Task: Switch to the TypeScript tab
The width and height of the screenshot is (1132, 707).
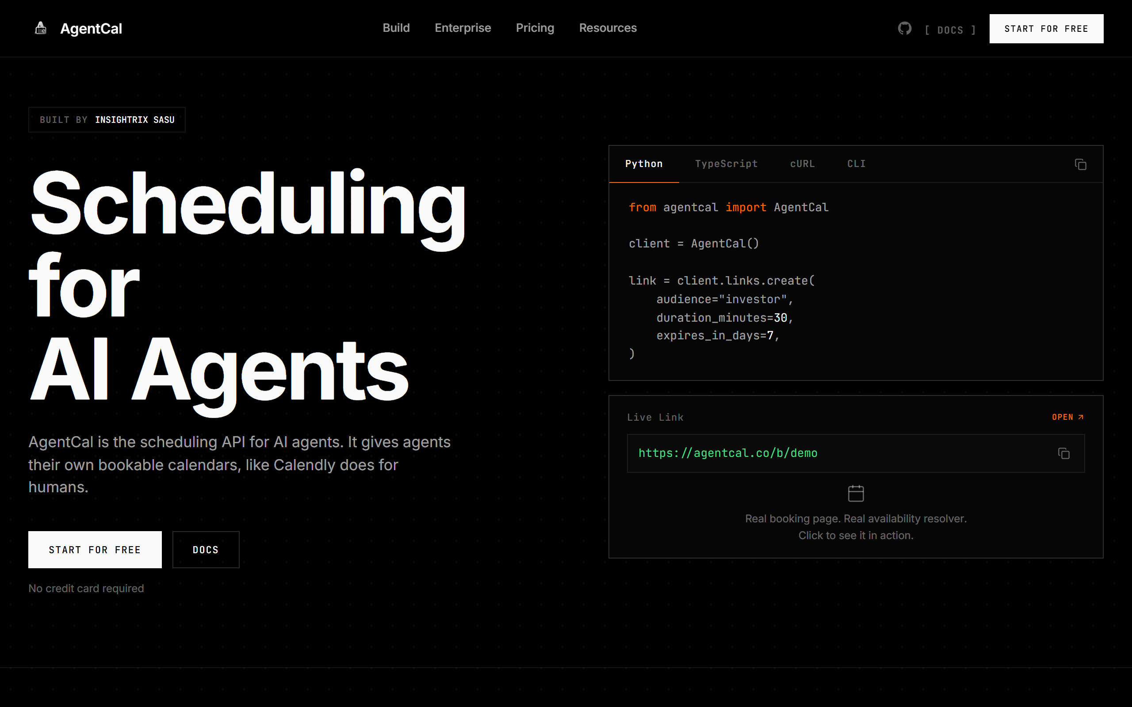Action: [x=726, y=163]
